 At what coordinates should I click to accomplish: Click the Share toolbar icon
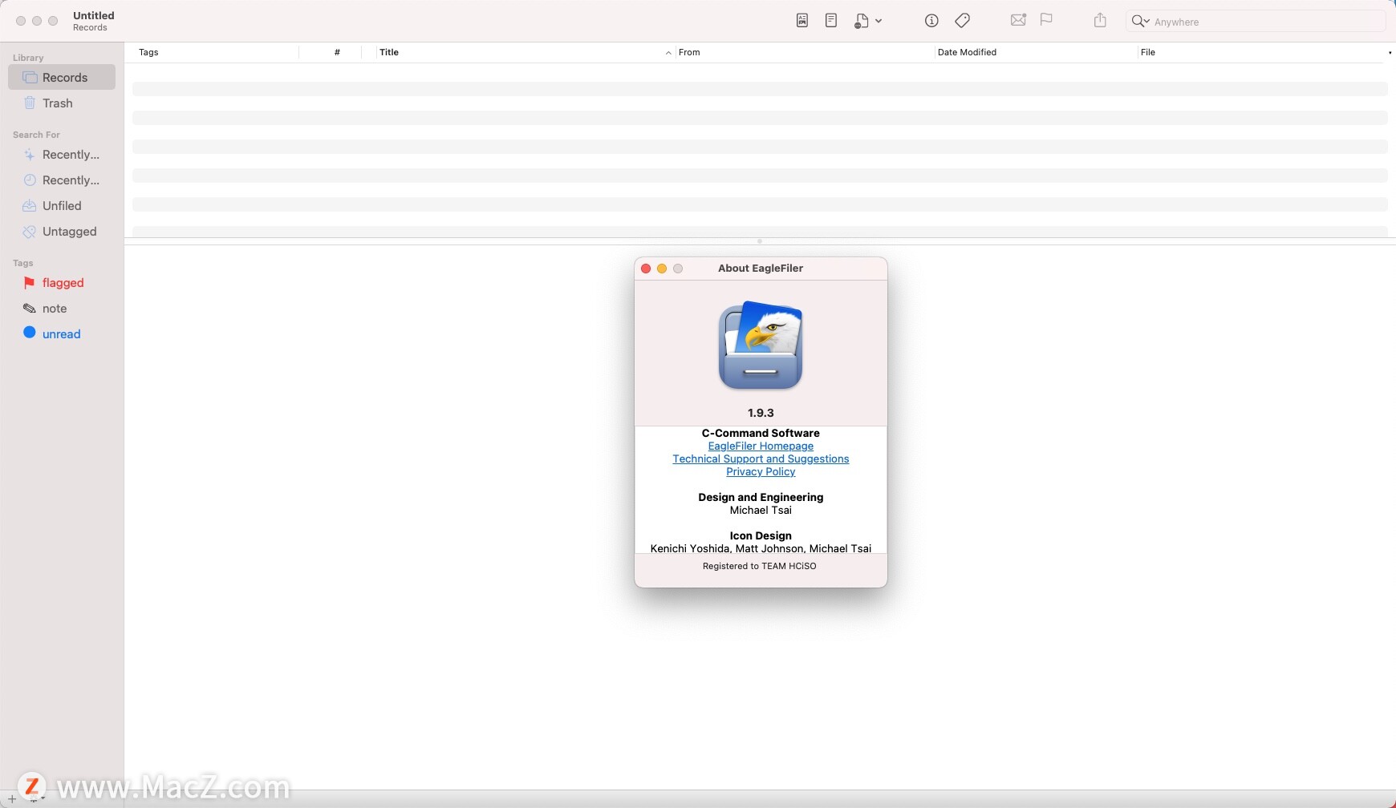(x=1100, y=20)
